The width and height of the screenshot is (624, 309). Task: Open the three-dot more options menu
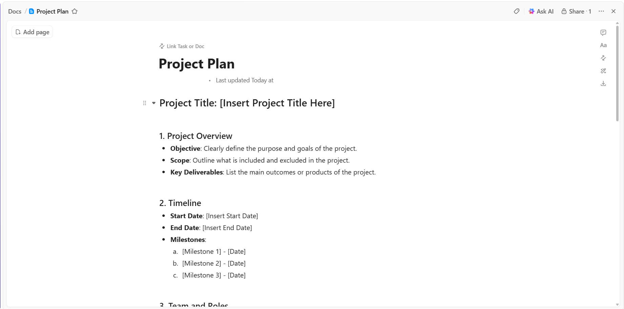tap(601, 11)
